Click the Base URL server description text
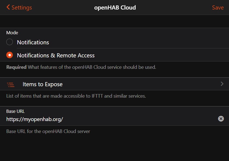The width and height of the screenshot is (229, 161). [48, 131]
